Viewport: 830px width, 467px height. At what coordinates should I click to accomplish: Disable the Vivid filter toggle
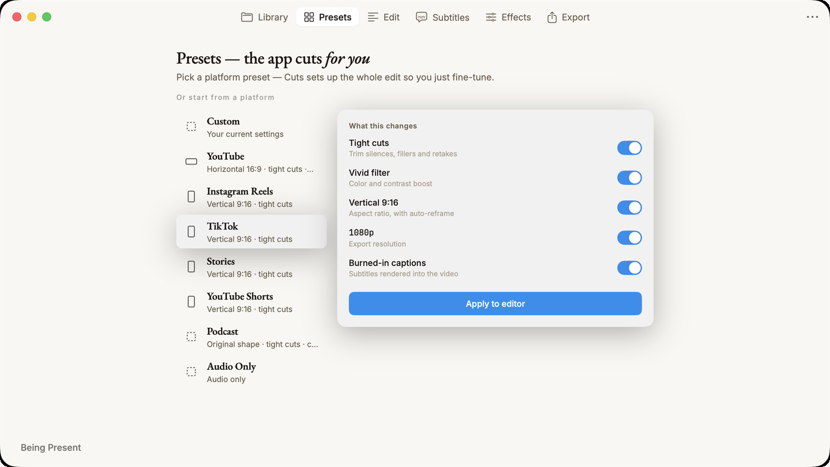[630, 178]
